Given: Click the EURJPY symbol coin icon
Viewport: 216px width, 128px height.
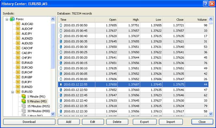Looking at the screenshot, I should (x=18, y=82).
